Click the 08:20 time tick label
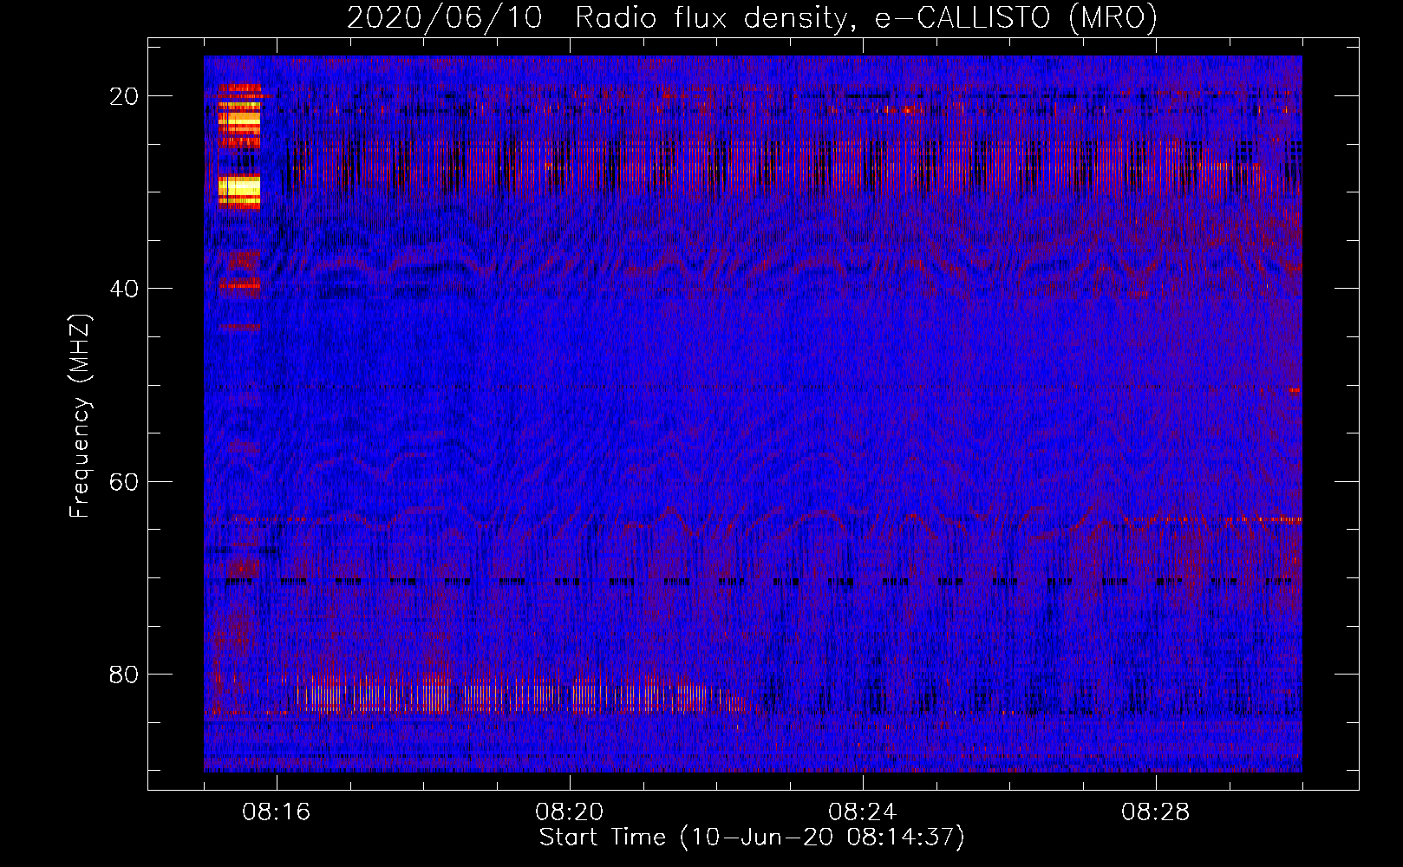The width and height of the screenshot is (1403, 867). tap(570, 812)
